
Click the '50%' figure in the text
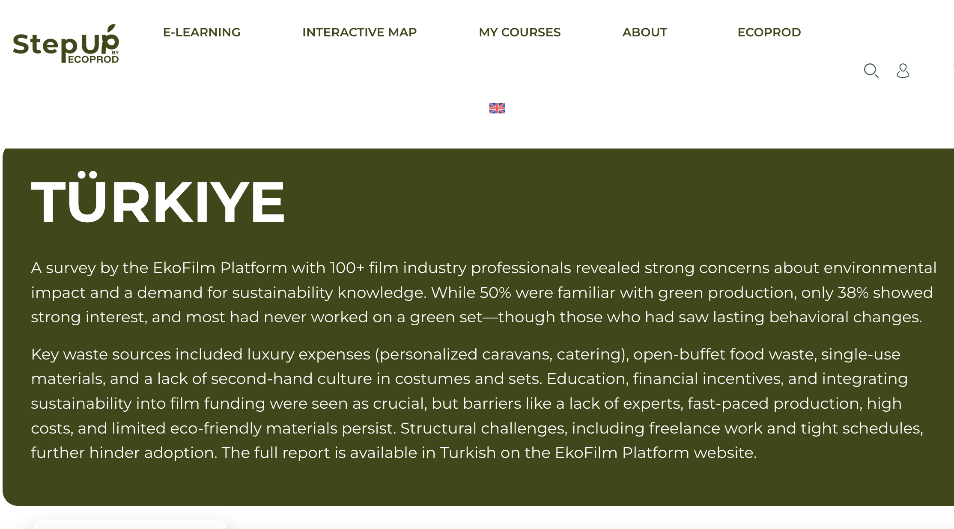pyautogui.click(x=495, y=293)
